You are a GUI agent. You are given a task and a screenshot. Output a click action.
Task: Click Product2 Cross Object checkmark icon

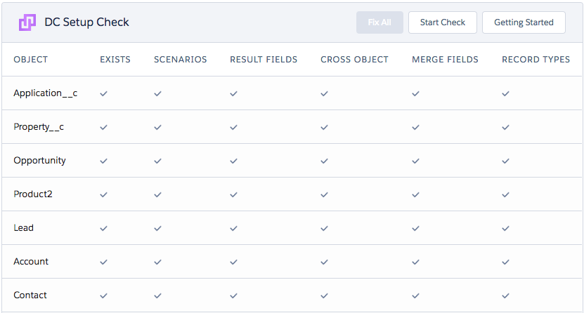(x=325, y=194)
